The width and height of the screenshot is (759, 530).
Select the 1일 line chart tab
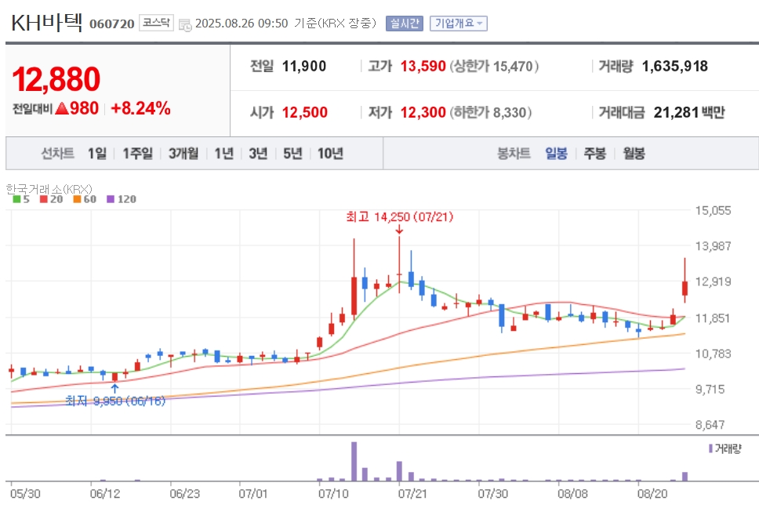click(x=96, y=154)
